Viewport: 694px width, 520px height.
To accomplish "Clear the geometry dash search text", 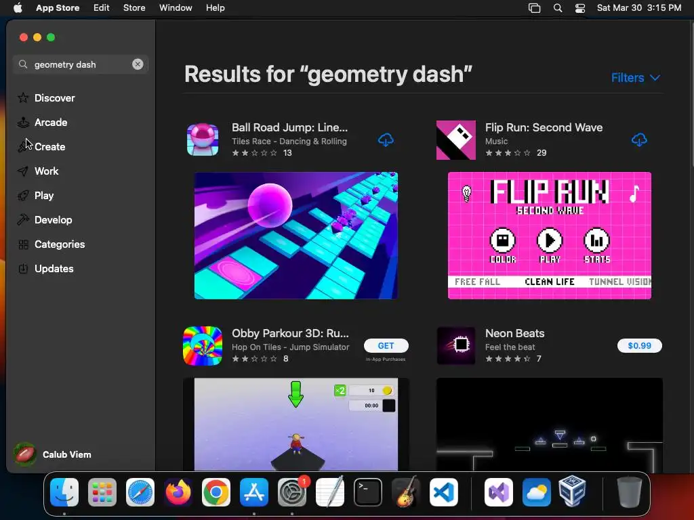I will coord(138,64).
